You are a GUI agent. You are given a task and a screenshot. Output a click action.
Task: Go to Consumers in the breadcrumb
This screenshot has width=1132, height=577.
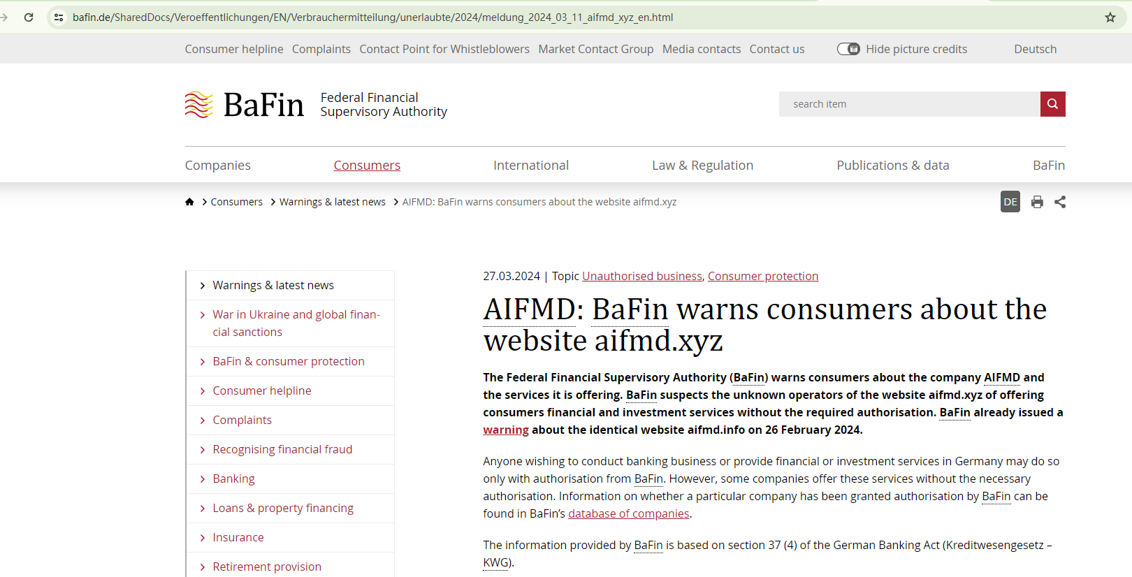[237, 202]
